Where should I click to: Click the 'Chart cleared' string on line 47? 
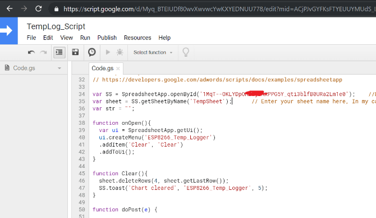pyautogui.click(x=153, y=188)
